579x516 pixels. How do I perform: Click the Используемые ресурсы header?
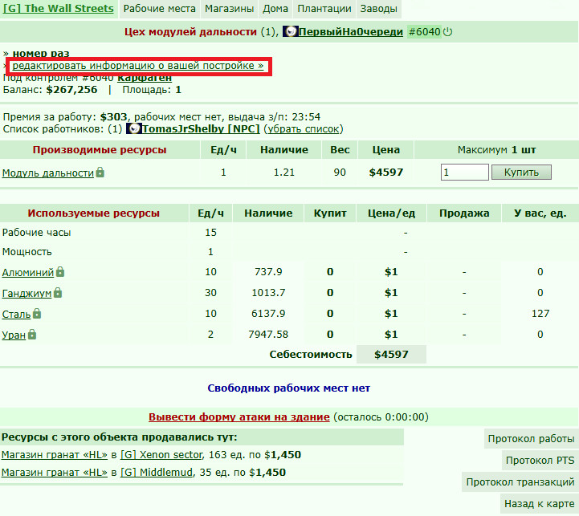(x=94, y=213)
